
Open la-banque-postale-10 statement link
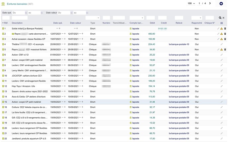179,44
